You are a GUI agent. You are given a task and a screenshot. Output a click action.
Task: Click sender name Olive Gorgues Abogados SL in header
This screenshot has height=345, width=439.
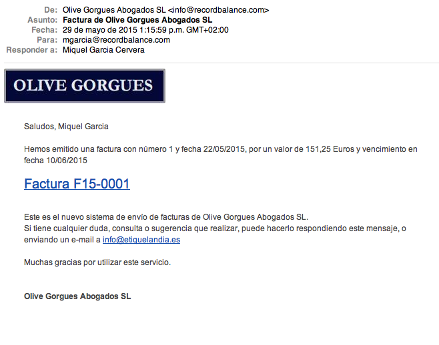pyautogui.click(x=114, y=10)
